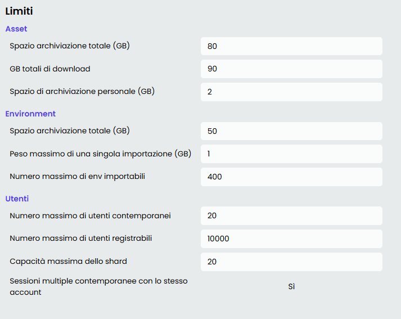401x319 pixels.
Task: Select the Environment section heading
Action: click(30, 114)
